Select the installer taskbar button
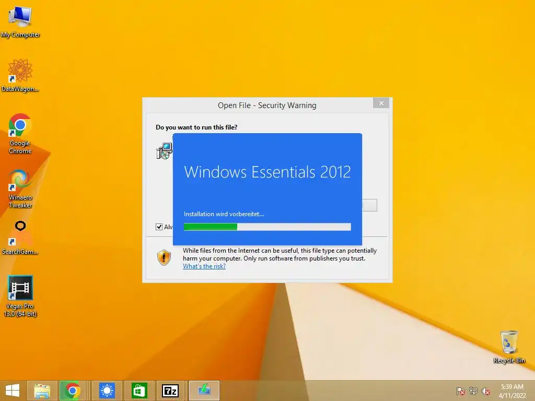 [x=204, y=391]
